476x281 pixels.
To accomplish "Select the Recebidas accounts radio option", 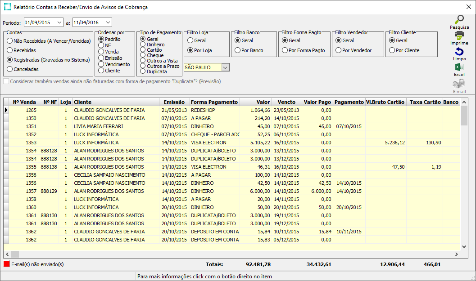I will click(x=10, y=50).
